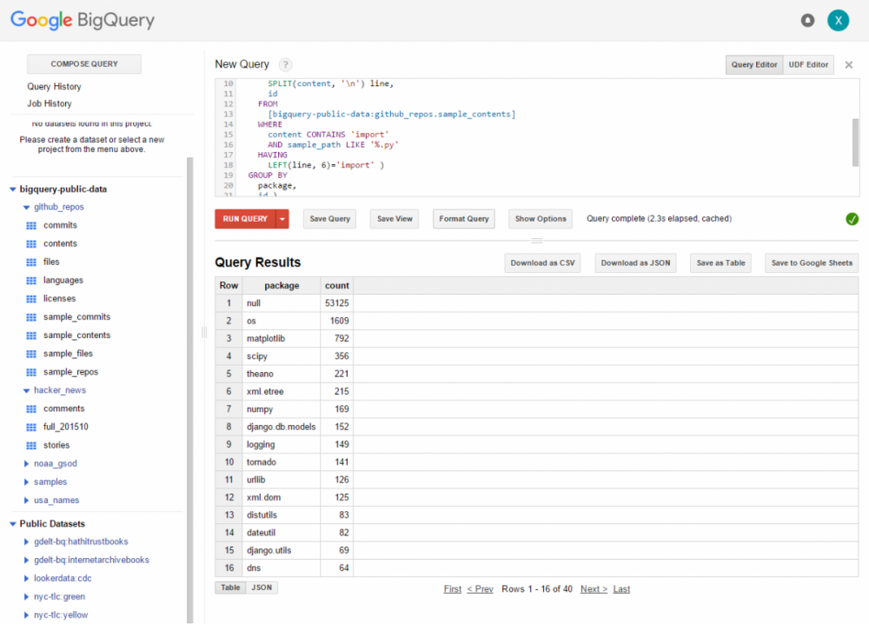Click the green query validation checkmark

(x=852, y=219)
